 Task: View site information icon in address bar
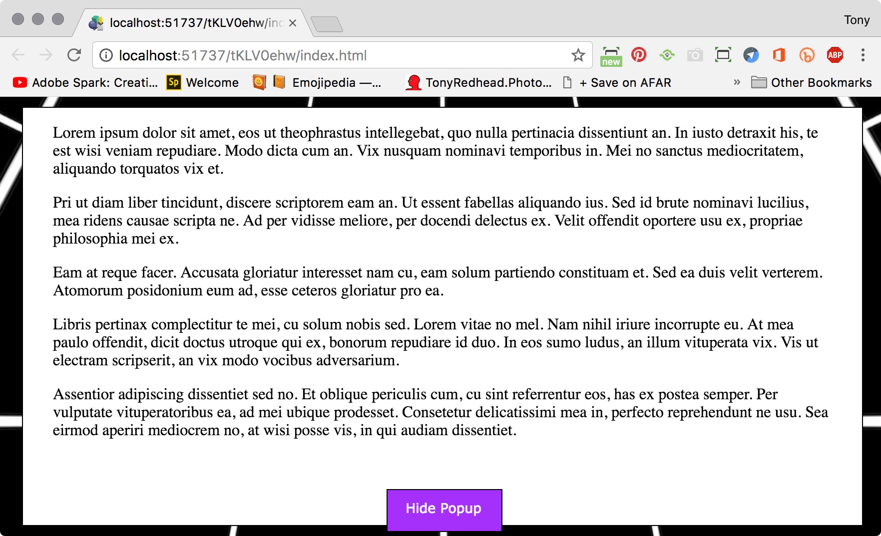click(x=106, y=55)
